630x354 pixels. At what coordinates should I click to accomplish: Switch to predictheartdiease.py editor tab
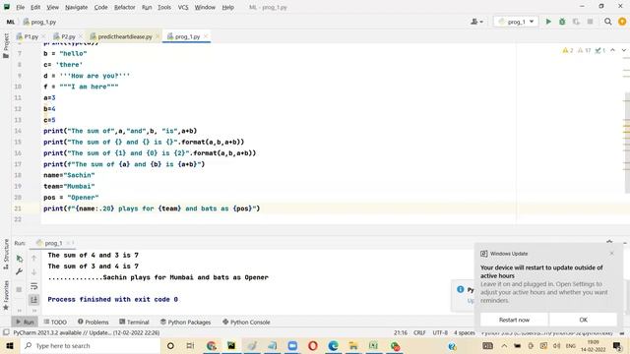click(x=125, y=36)
